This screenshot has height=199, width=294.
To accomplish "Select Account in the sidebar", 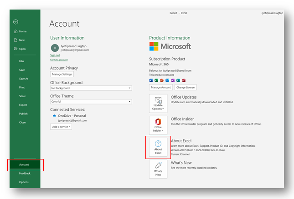I will [x=25, y=164].
